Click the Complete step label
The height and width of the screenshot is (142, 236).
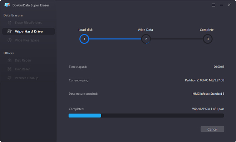(x=207, y=30)
